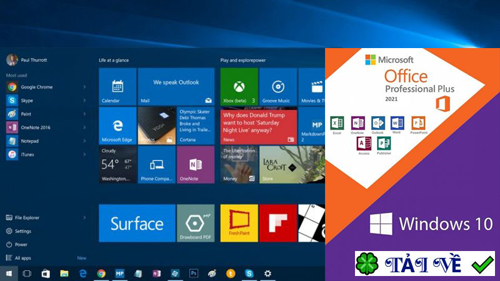The image size is (500, 281).
Task: Expand Google Chrome jump list arrow
Action: [84, 87]
